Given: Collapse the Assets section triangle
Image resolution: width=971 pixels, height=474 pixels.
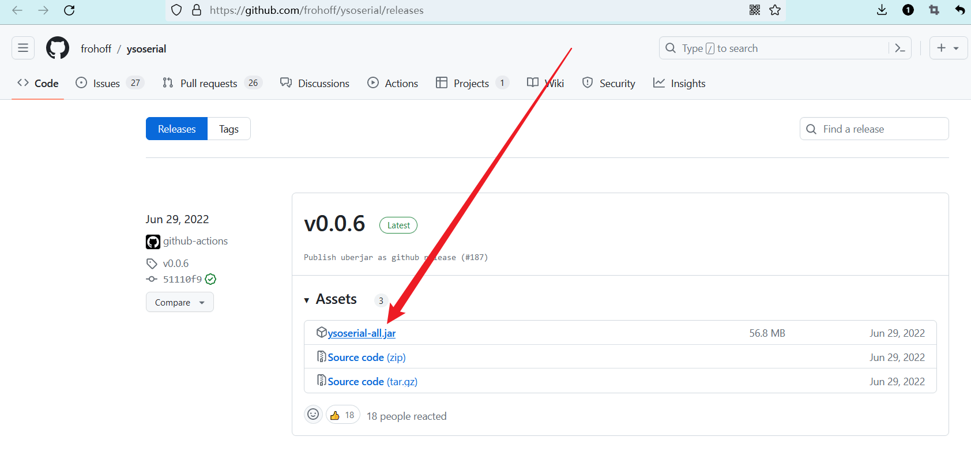Looking at the screenshot, I should (x=307, y=300).
